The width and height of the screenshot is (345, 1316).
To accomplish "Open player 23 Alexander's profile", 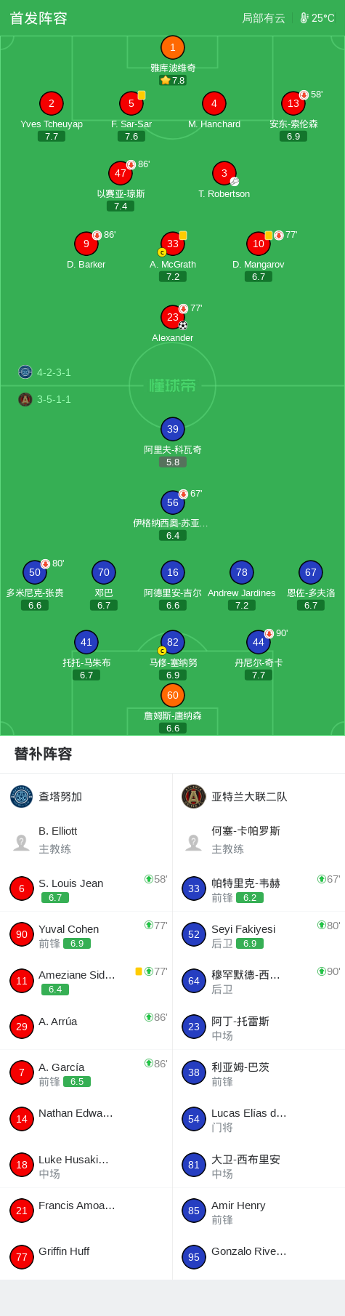I will click(x=172, y=317).
